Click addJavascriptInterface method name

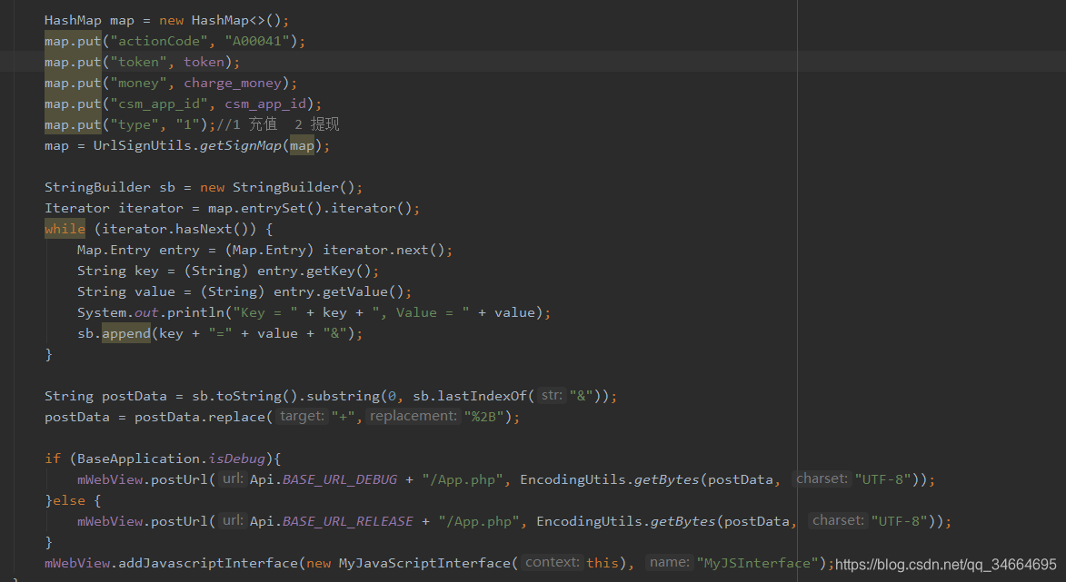click(x=208, y=563)
